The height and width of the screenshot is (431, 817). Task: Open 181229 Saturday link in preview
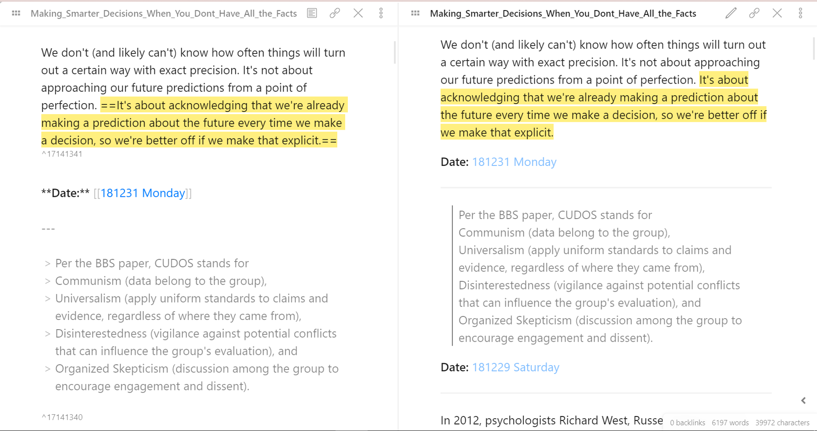click(x=516, y=367)
